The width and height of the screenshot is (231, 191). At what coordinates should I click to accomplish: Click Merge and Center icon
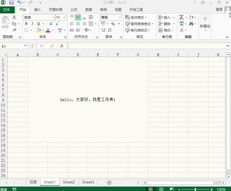tap(91, 24)
